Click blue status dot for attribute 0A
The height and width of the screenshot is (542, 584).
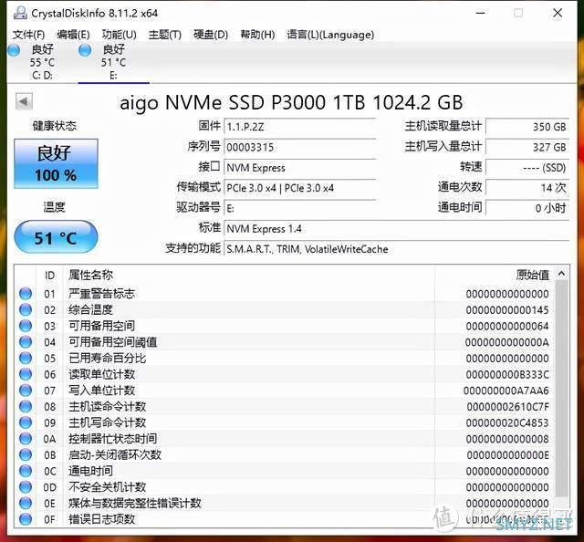(26, 439)
